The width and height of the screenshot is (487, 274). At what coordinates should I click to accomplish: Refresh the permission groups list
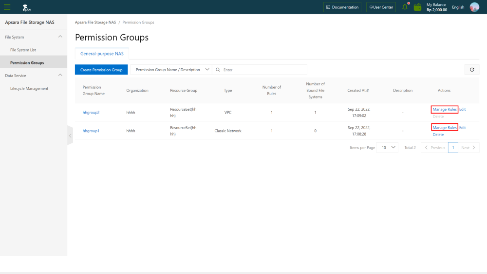[x=472, y=70]
